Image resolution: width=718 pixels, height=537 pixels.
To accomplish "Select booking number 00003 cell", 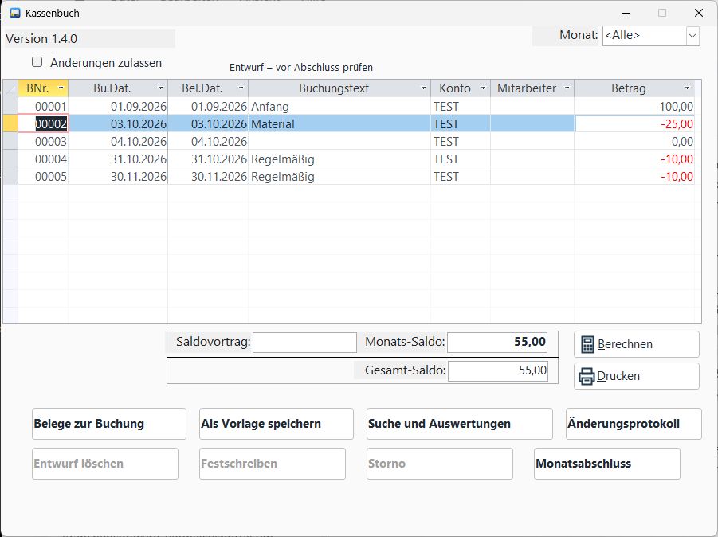I will pyautogui.click(x=43, y=142).
